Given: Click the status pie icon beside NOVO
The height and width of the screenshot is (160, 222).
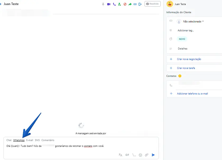Looking at the screenshot, I should [171, 39].
